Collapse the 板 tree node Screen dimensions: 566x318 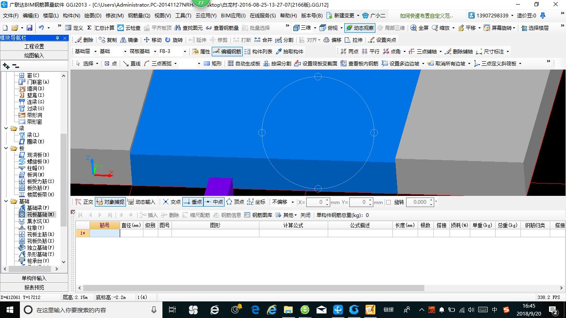[6, 148]
